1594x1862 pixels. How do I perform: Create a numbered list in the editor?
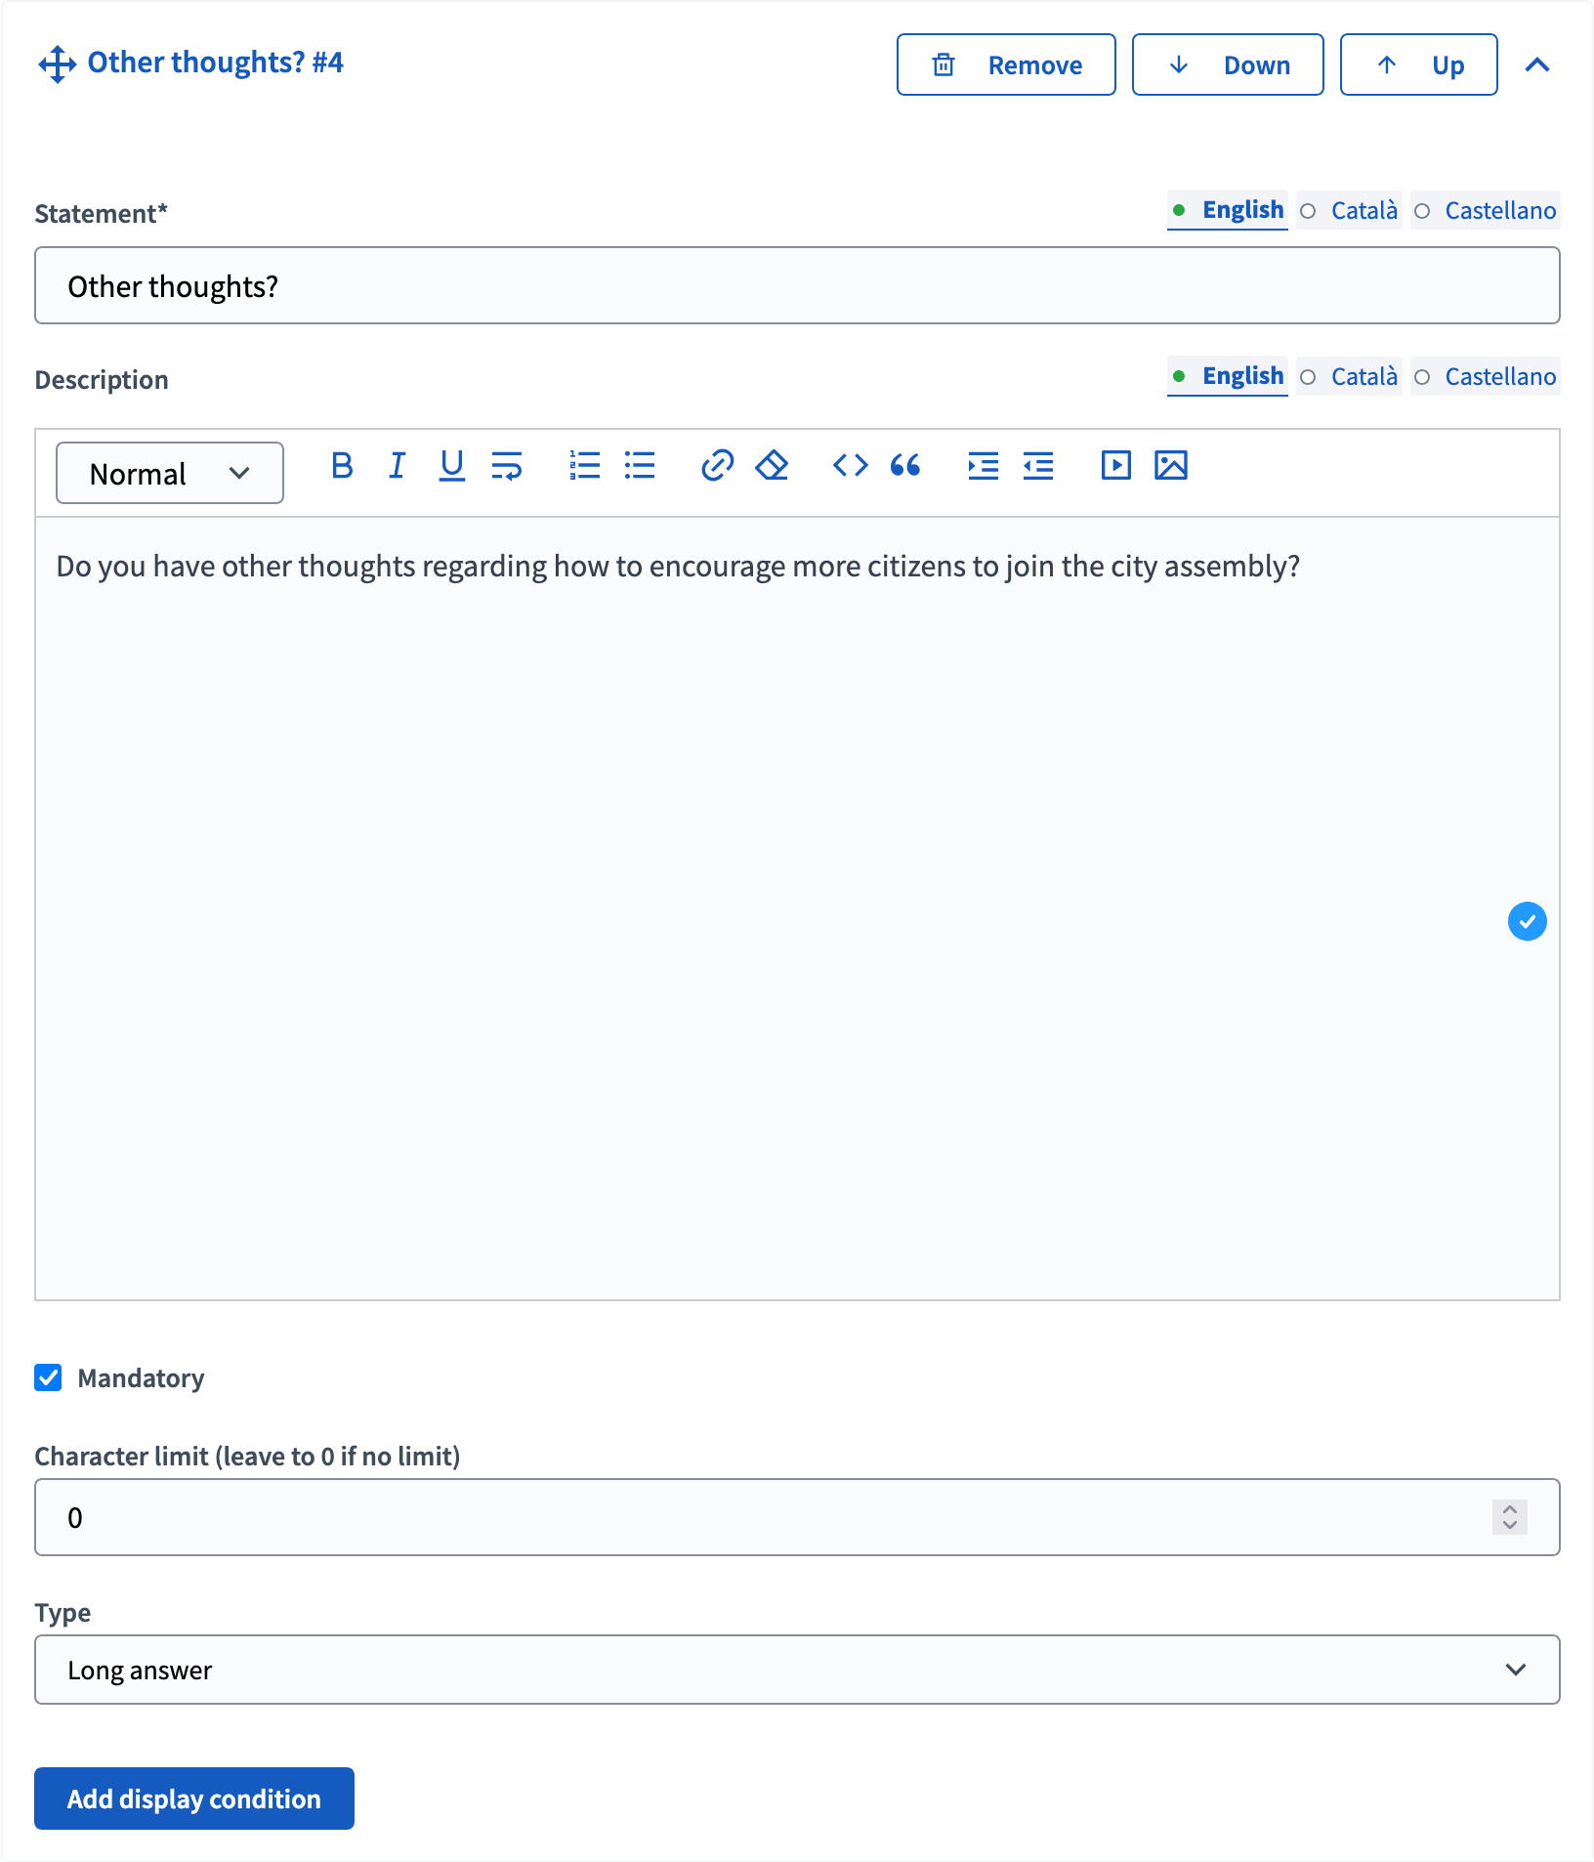pos(584,466)
